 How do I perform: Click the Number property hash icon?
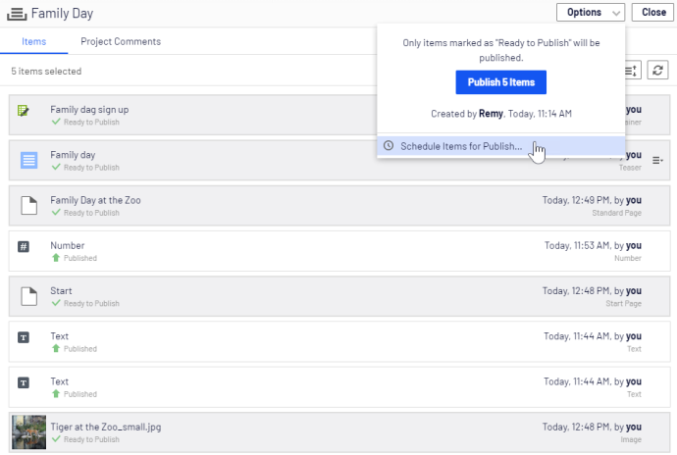point(24,246)
